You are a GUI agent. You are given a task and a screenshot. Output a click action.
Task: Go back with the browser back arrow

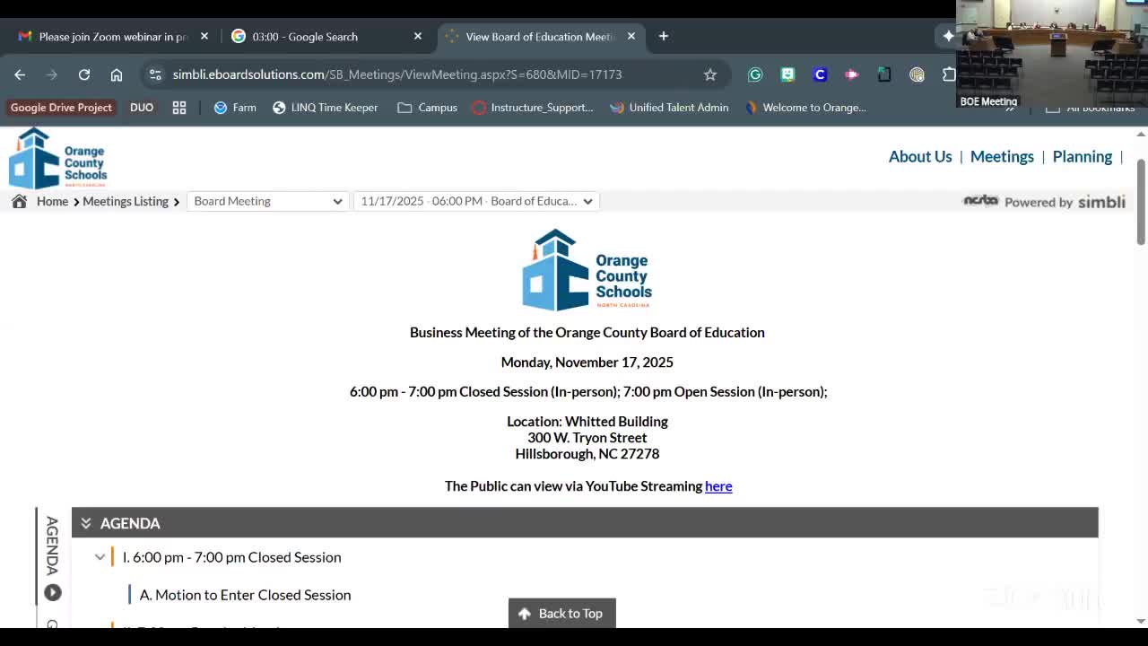click(x=20, y=74)
